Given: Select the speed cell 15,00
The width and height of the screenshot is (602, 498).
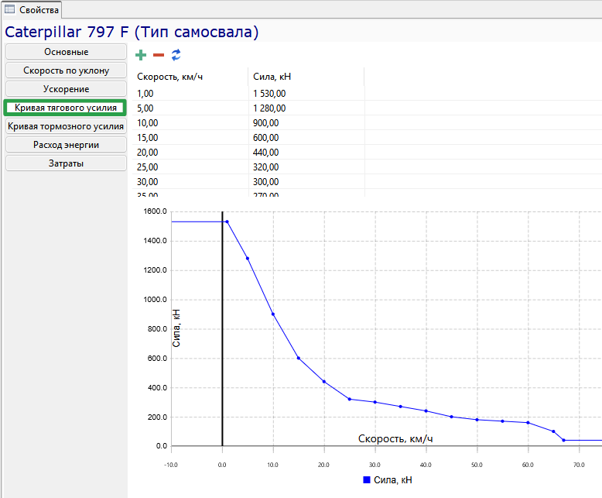Looking at the screenshot, I should pyautogui.click(x=190, y=138).
